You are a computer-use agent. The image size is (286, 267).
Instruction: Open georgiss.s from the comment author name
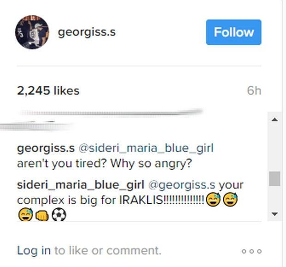pyautogui.click(x=46, y=148)
